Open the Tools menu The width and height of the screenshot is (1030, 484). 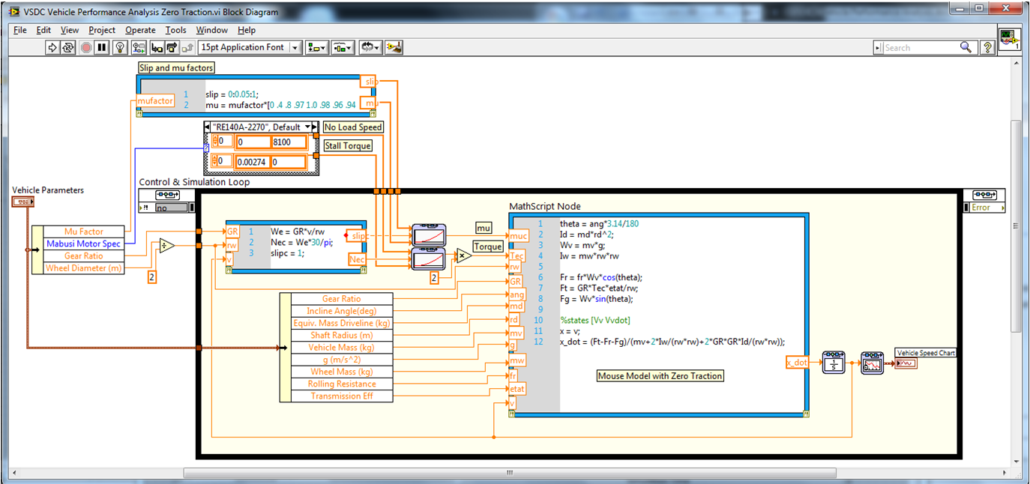point(175,30)
